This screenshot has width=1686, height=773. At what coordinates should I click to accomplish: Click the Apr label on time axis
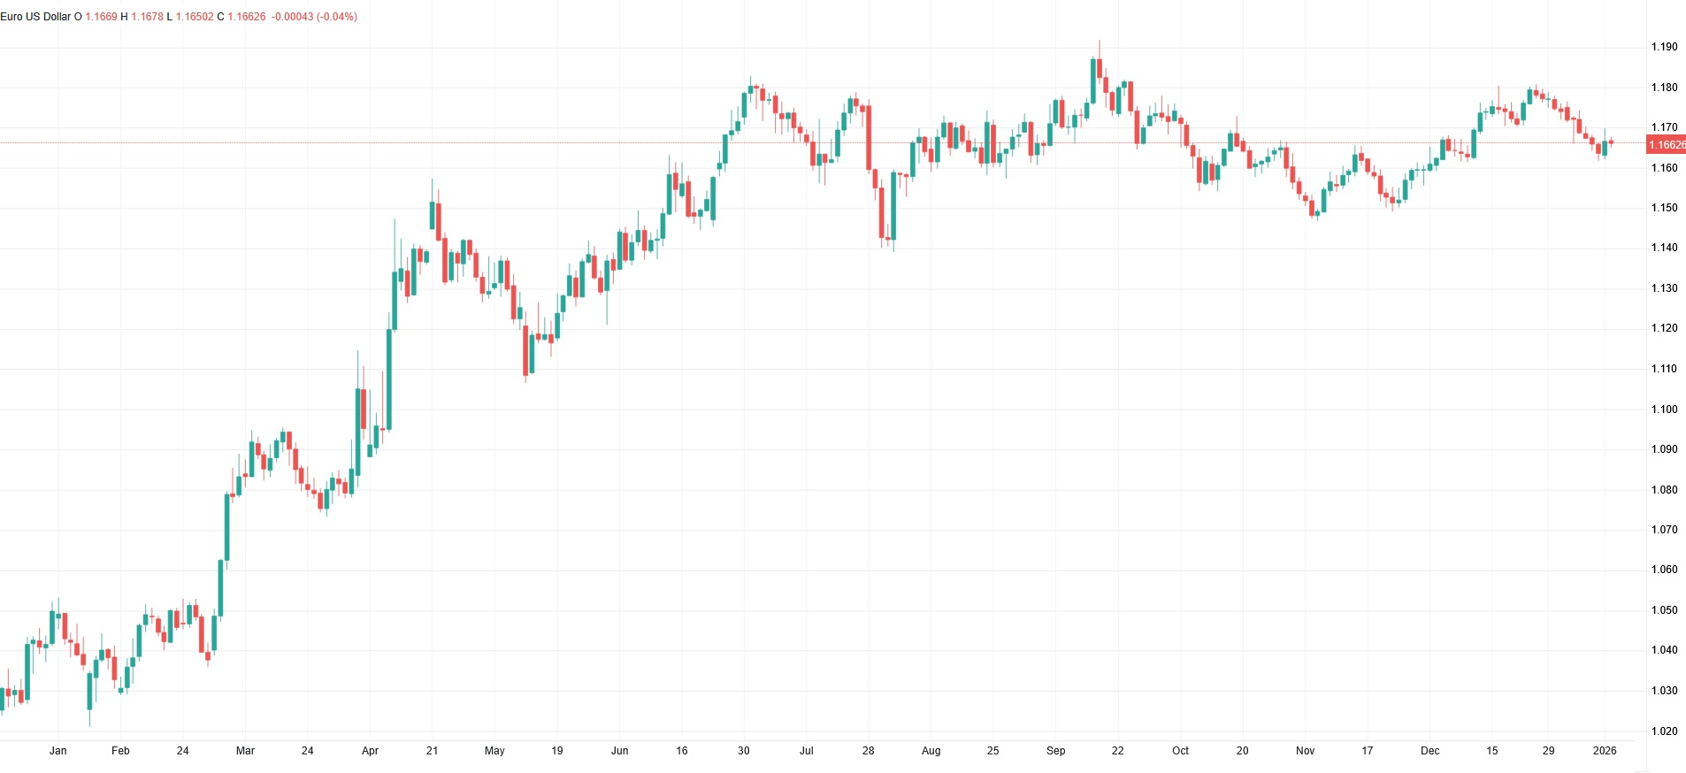pyautogui.click(x=370, y=751)
